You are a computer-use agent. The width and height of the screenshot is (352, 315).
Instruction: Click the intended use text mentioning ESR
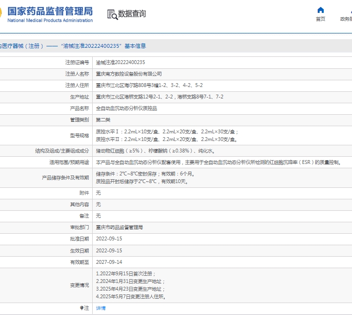click(x=219, y=162)
